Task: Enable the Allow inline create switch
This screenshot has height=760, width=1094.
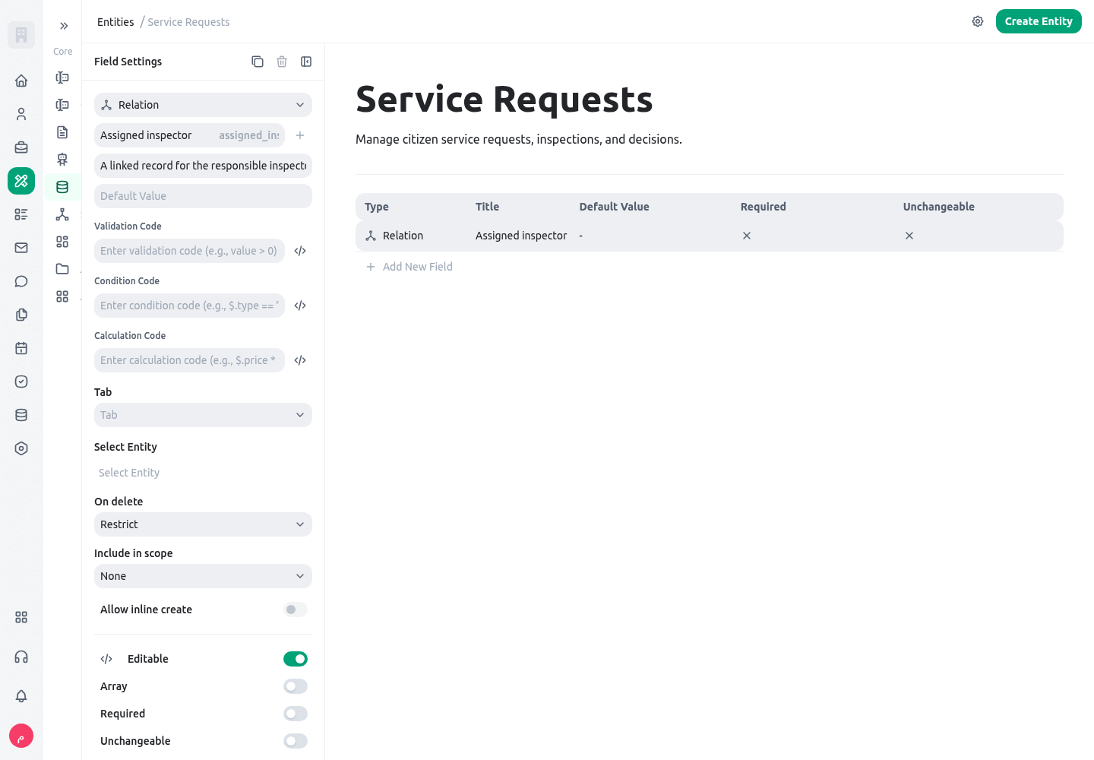Action: tap(296, 610)
